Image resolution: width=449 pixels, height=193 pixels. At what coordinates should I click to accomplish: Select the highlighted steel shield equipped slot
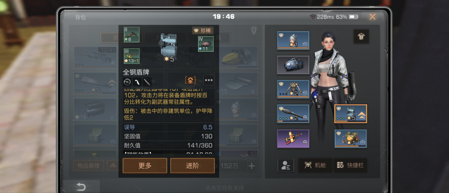click(x=351, y=114)
